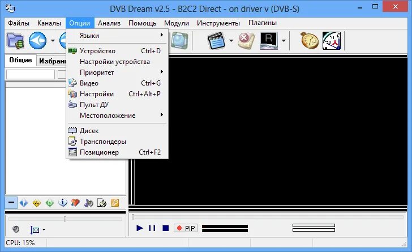Click the document with dial icon
The width and height of the screenshot is (412, 252).
pyautogui.click(x=102, y=203)
